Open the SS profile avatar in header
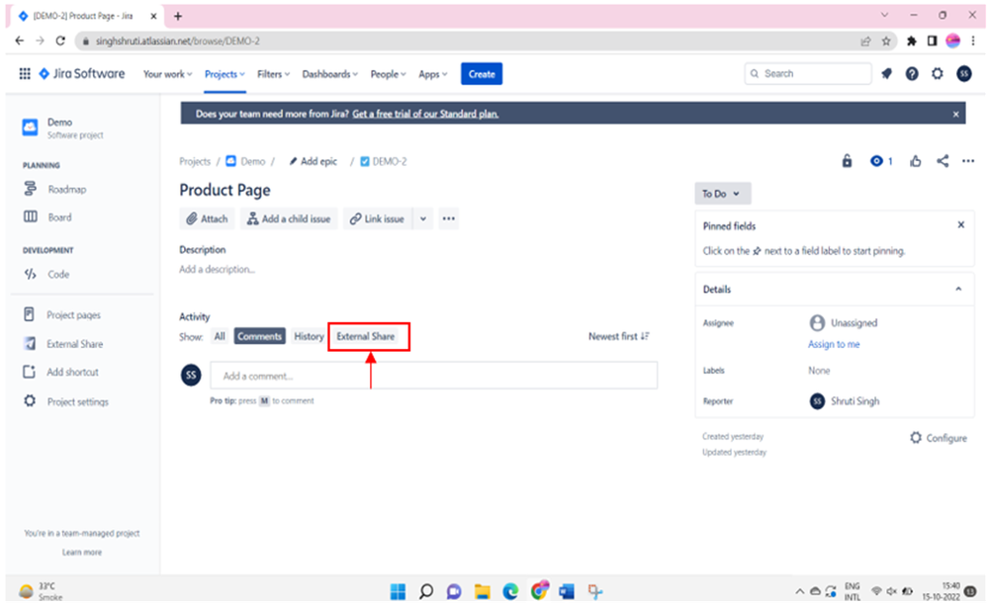 click(964, 74)
